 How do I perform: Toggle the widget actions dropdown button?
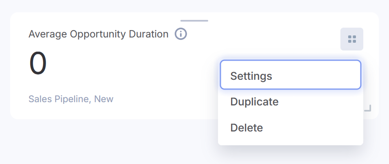pos(352,39)
